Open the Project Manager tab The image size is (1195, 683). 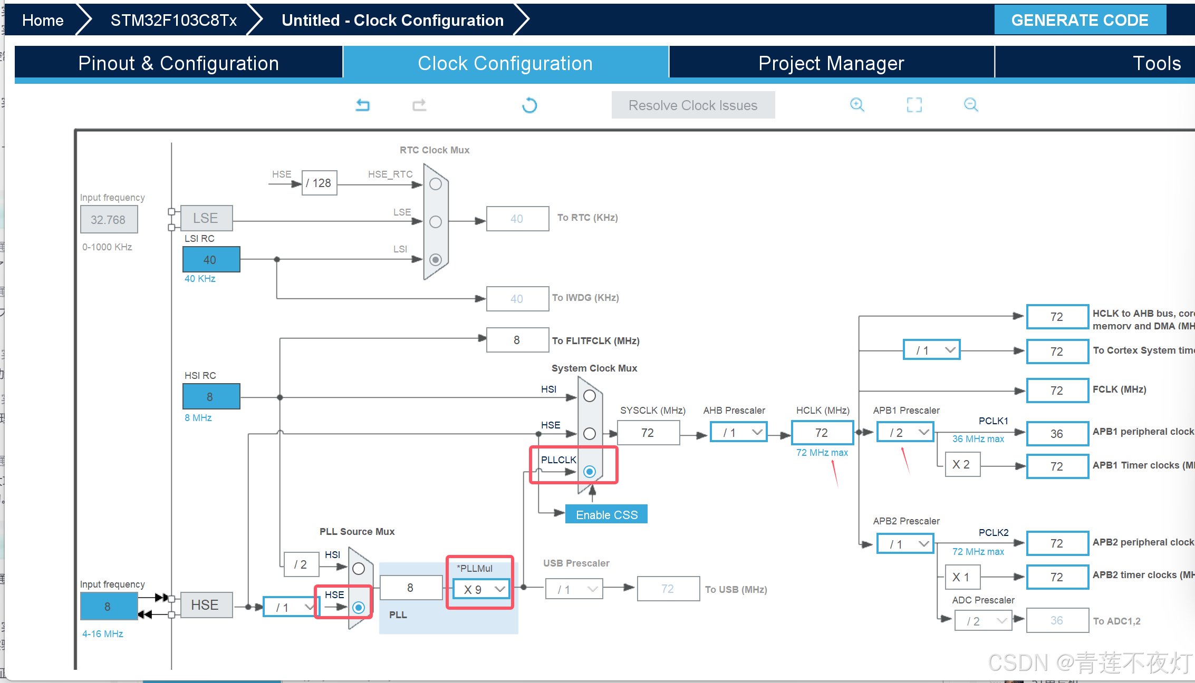pyautogui.click(x=831, y=63)
